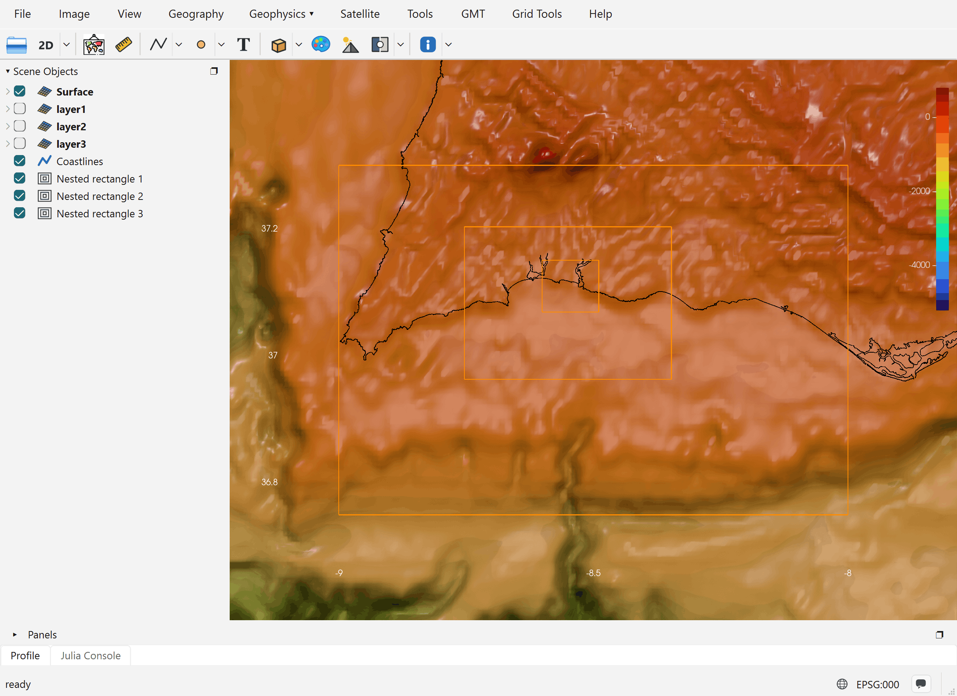The image size is (957, 696).
Task: Click the blue info icon
Action: (x=428, y=45)
